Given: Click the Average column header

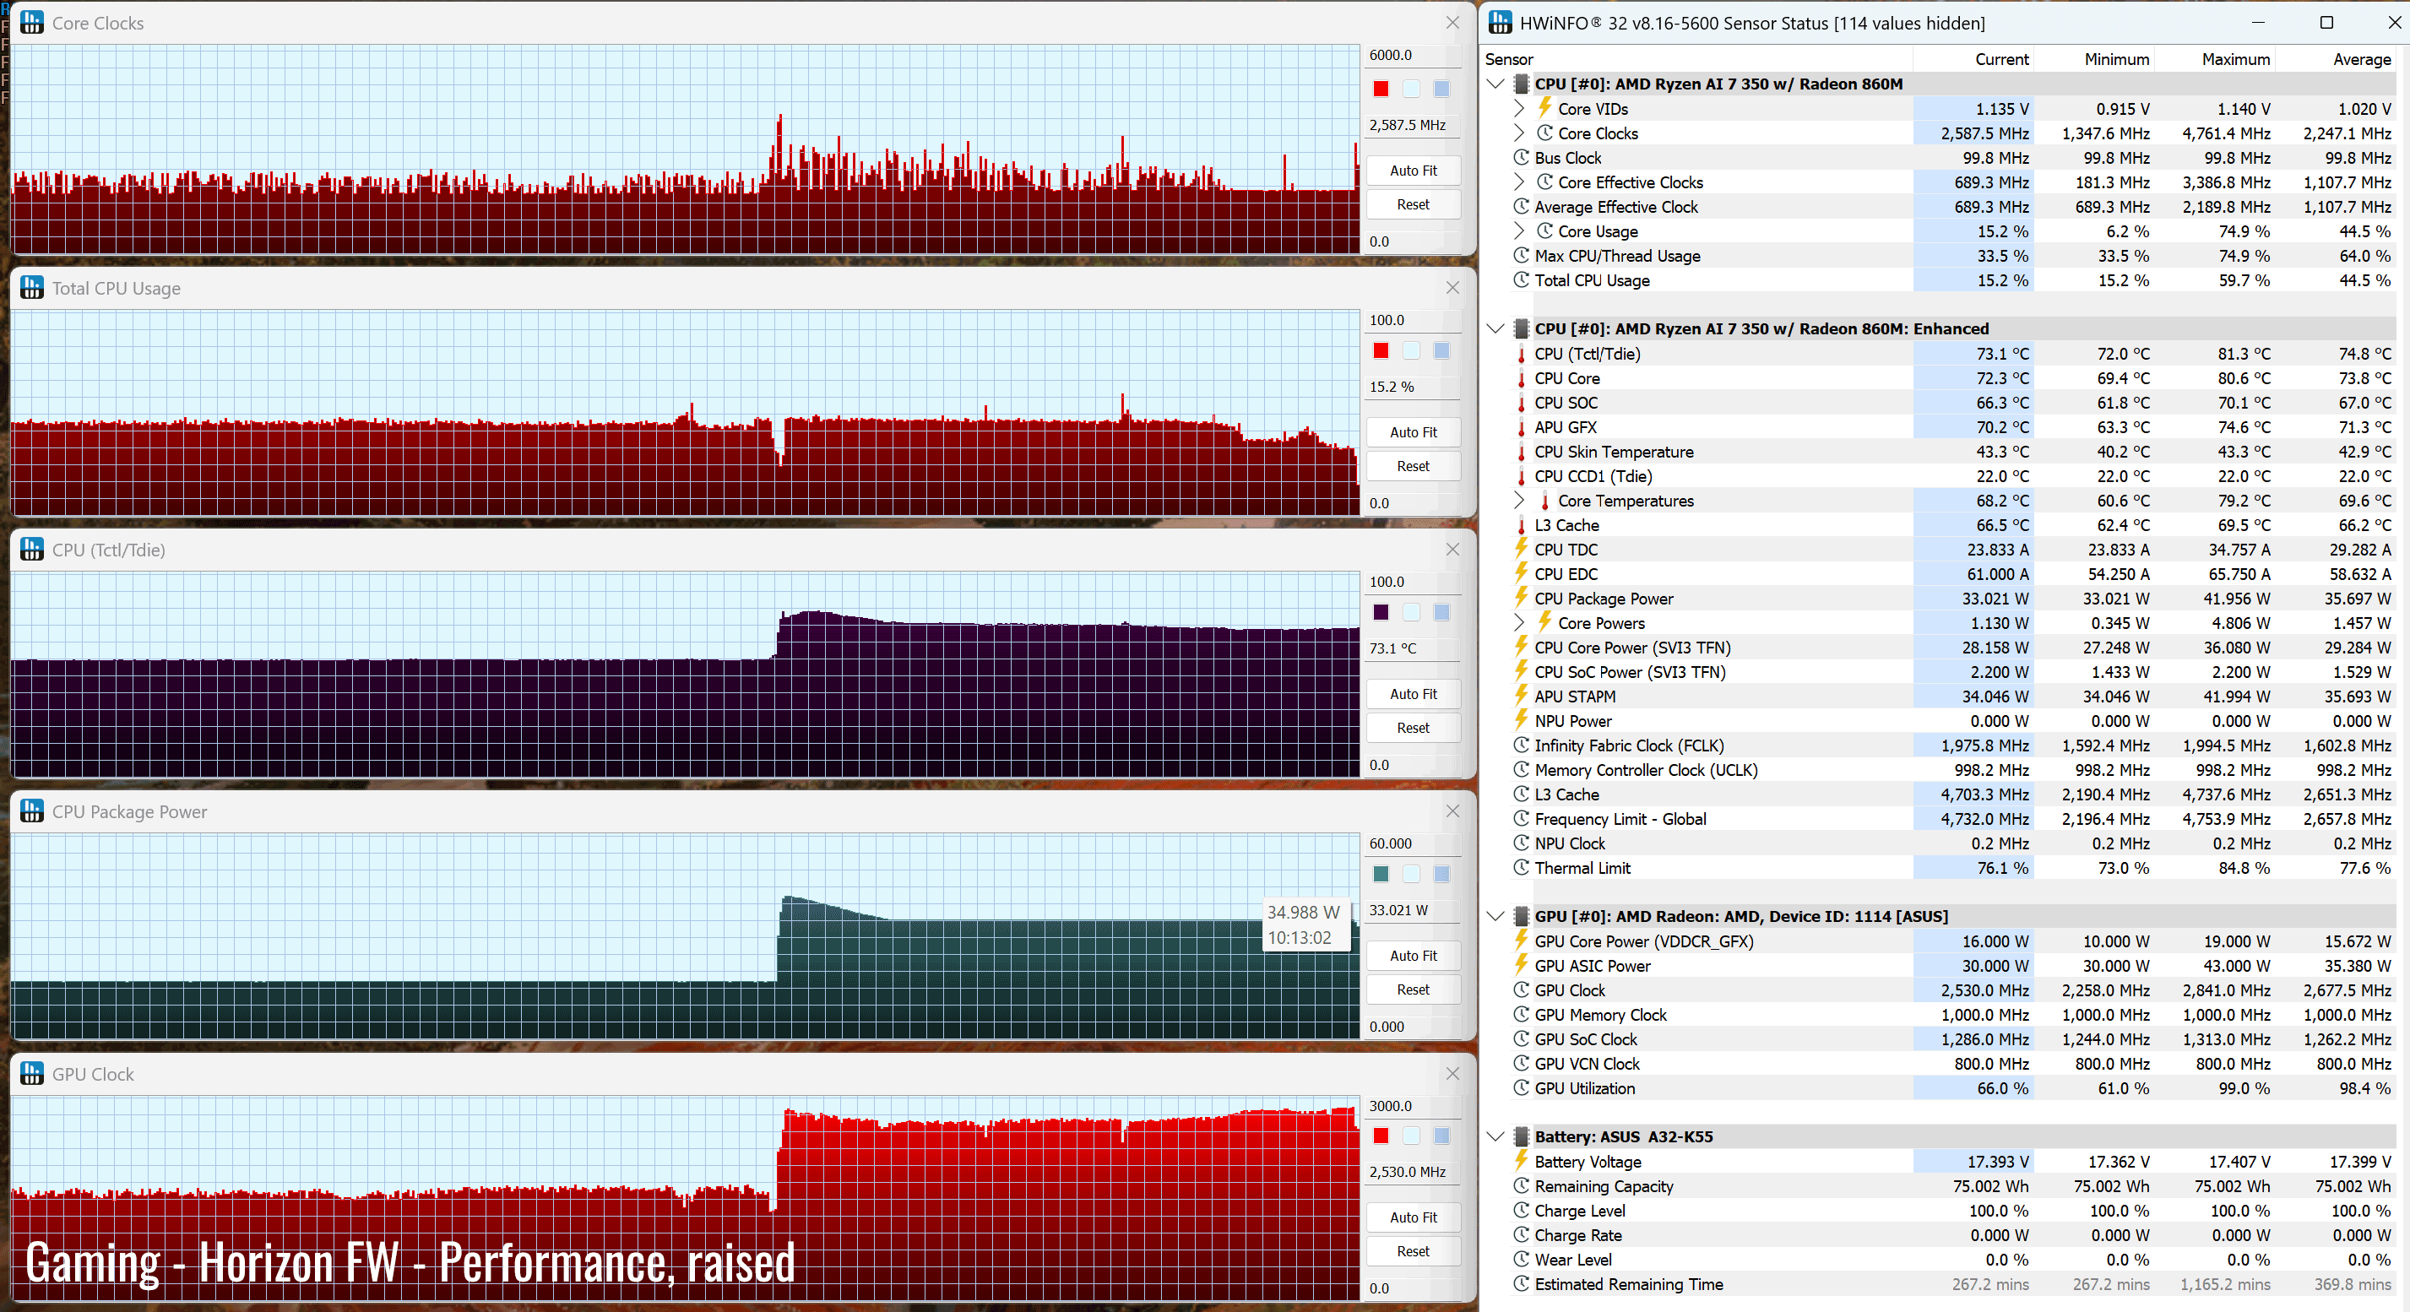Looking at the screenshot, I should (x=2335, y=59).
